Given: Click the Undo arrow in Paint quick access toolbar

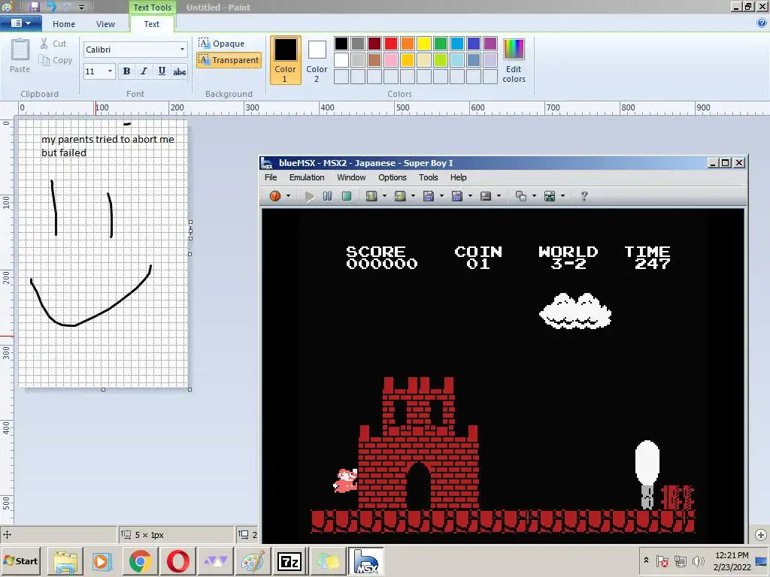Looking at the screenshot, I should tap(50, 7).
